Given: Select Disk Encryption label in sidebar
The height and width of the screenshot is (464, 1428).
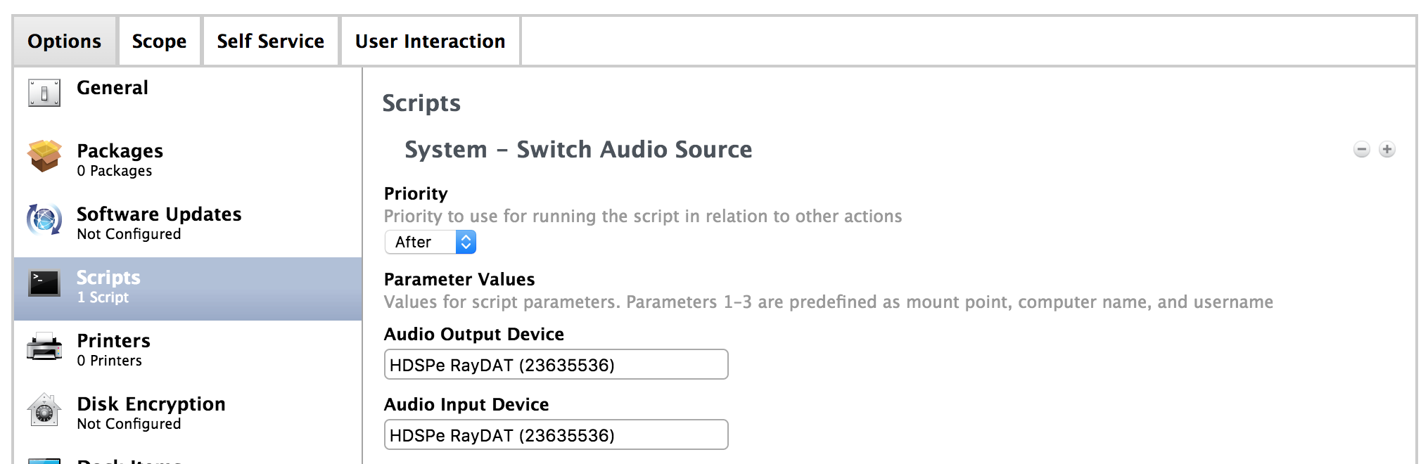Looking at the screenshot, I should (151, 404).
